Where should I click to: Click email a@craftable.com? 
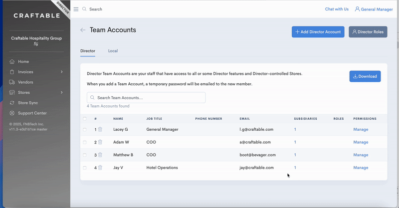point(255,142)
